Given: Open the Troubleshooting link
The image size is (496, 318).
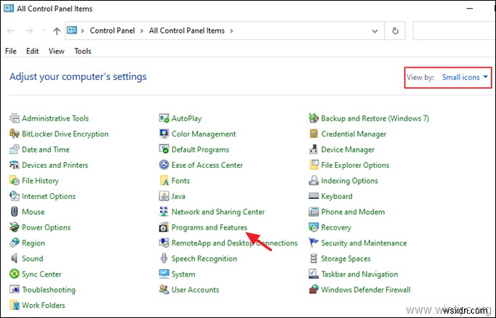Looking at the screenshot, I should click(49, 290).
